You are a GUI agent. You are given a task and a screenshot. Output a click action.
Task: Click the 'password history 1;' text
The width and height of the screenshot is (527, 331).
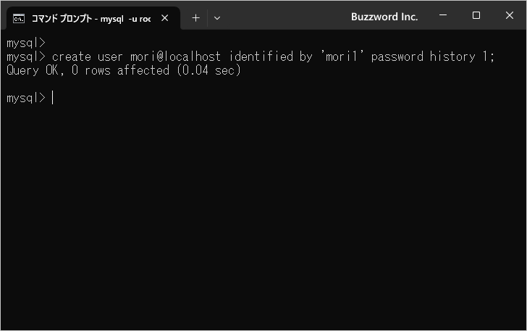coord(433,56)
